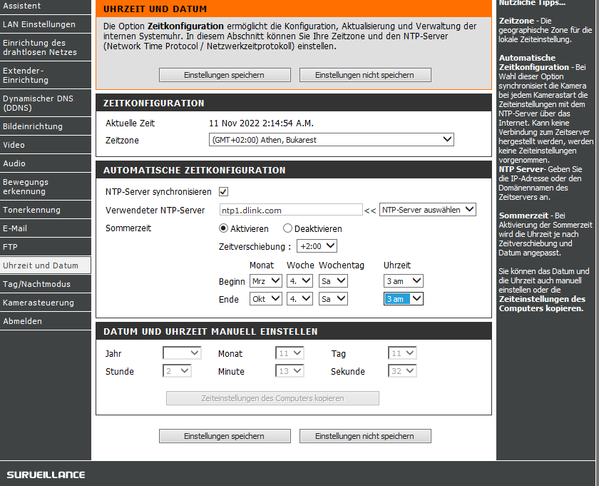Open Tonerkennung menu item
Screen dimensions: 599x486
(46, 210)
